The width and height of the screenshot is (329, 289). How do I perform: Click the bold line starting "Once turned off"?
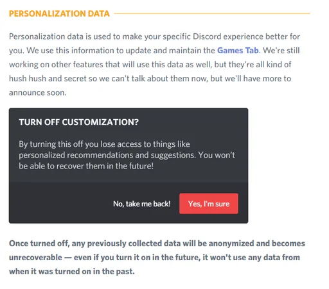click(157, 244)
